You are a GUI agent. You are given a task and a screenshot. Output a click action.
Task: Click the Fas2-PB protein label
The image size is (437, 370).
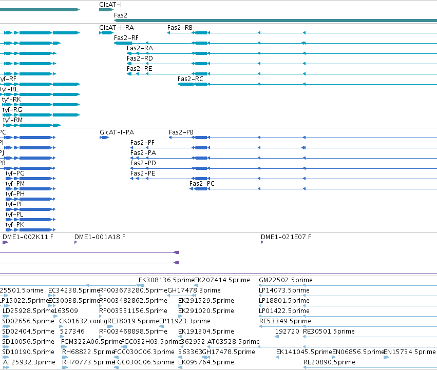[181, 132]
